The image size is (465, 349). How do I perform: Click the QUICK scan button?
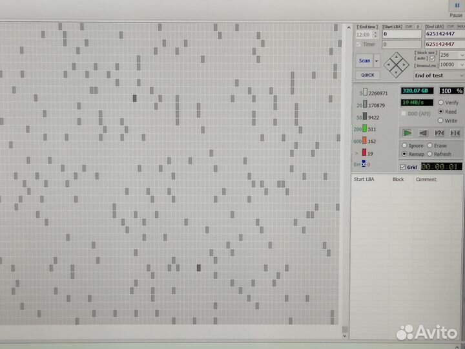(367, 75)
